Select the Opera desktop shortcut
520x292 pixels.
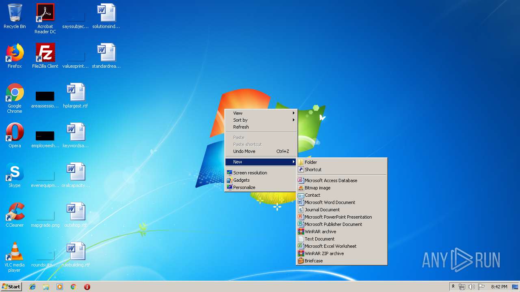[x=15, y=136]
